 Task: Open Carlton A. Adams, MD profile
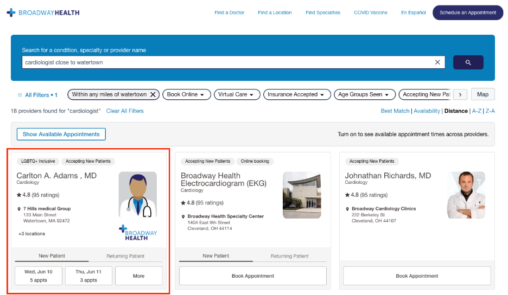(56, 176)
